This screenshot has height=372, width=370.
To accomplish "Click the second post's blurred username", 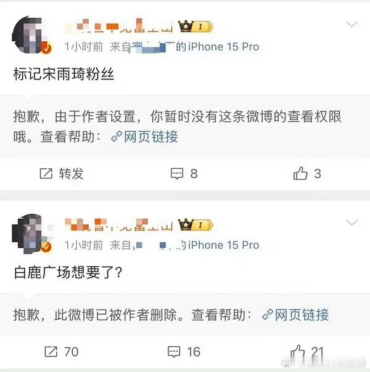I will pyautogui.click(x=119, y=224).
